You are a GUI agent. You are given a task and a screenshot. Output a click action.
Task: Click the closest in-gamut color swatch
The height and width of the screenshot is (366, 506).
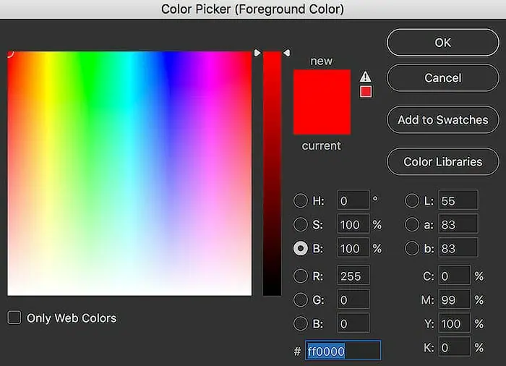[366, 92]
